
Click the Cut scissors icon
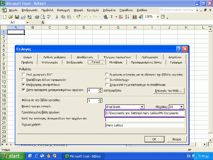(57, 17)
